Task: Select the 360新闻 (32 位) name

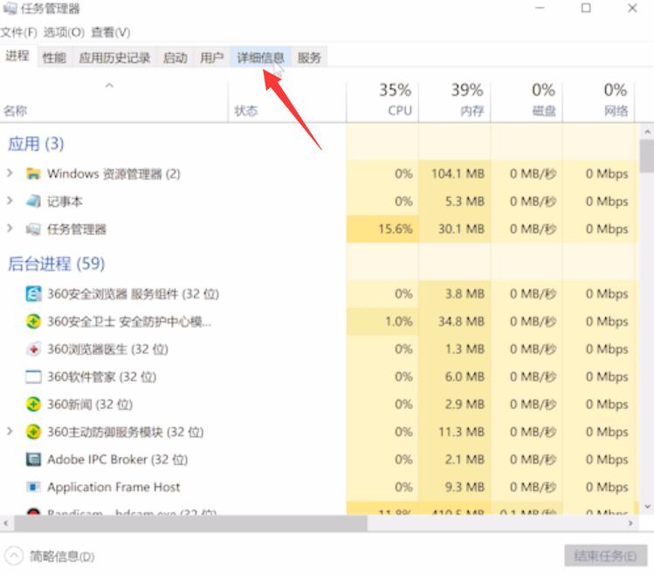Action: point(90,405)
